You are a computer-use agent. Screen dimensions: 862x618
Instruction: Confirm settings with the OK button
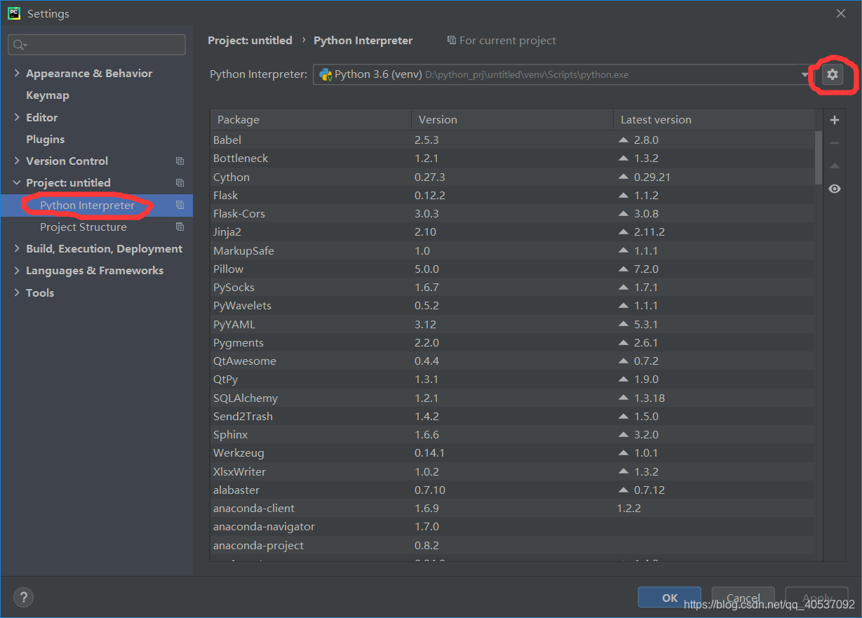tap(669, 597)
